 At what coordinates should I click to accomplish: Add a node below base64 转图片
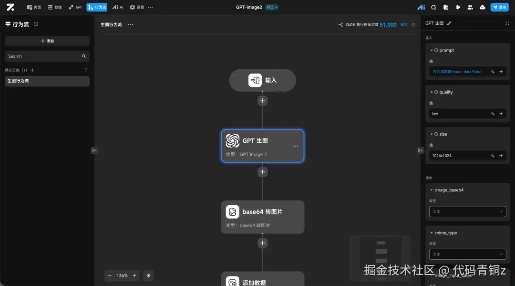[262, 243]
